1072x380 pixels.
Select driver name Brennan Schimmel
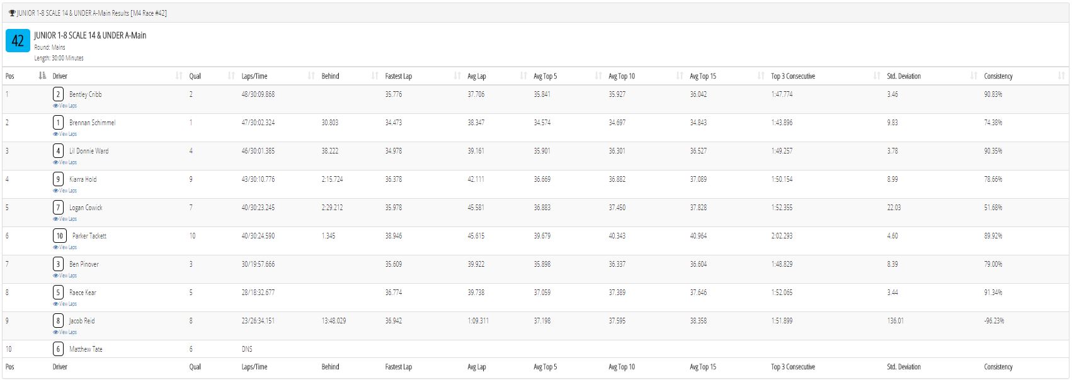pos(93,123)
